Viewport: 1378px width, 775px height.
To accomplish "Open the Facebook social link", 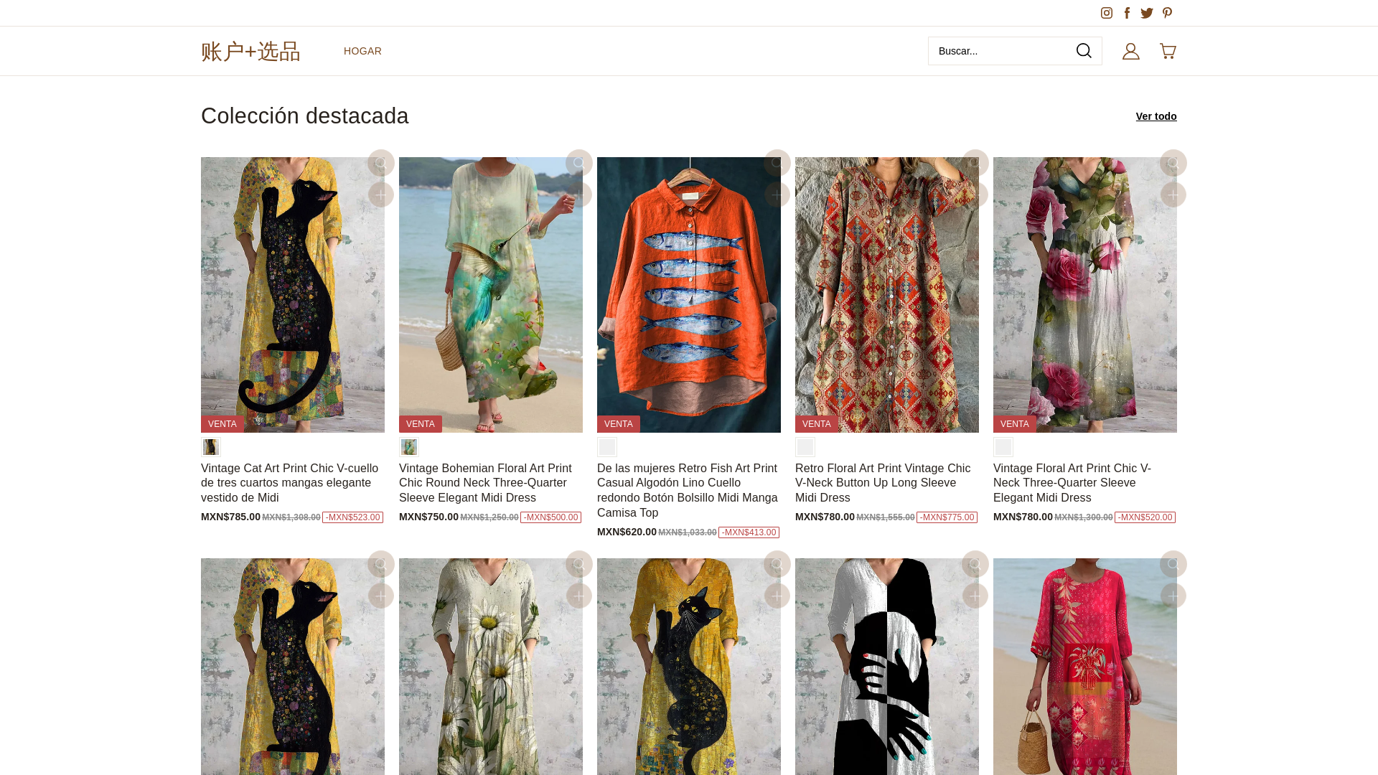I will 1127,13.
